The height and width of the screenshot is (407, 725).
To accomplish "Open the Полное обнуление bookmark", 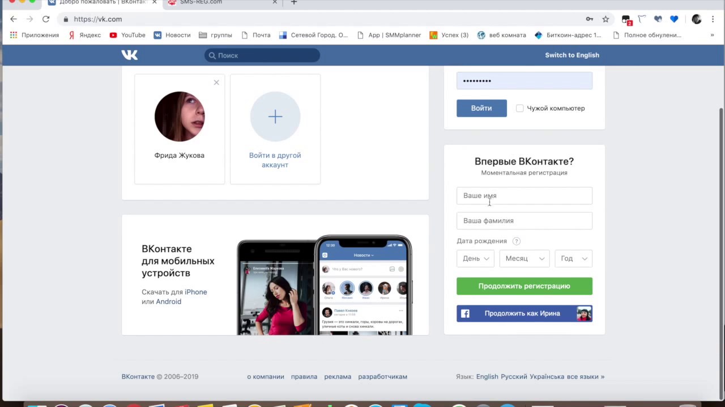I will [x=647, y=35].
